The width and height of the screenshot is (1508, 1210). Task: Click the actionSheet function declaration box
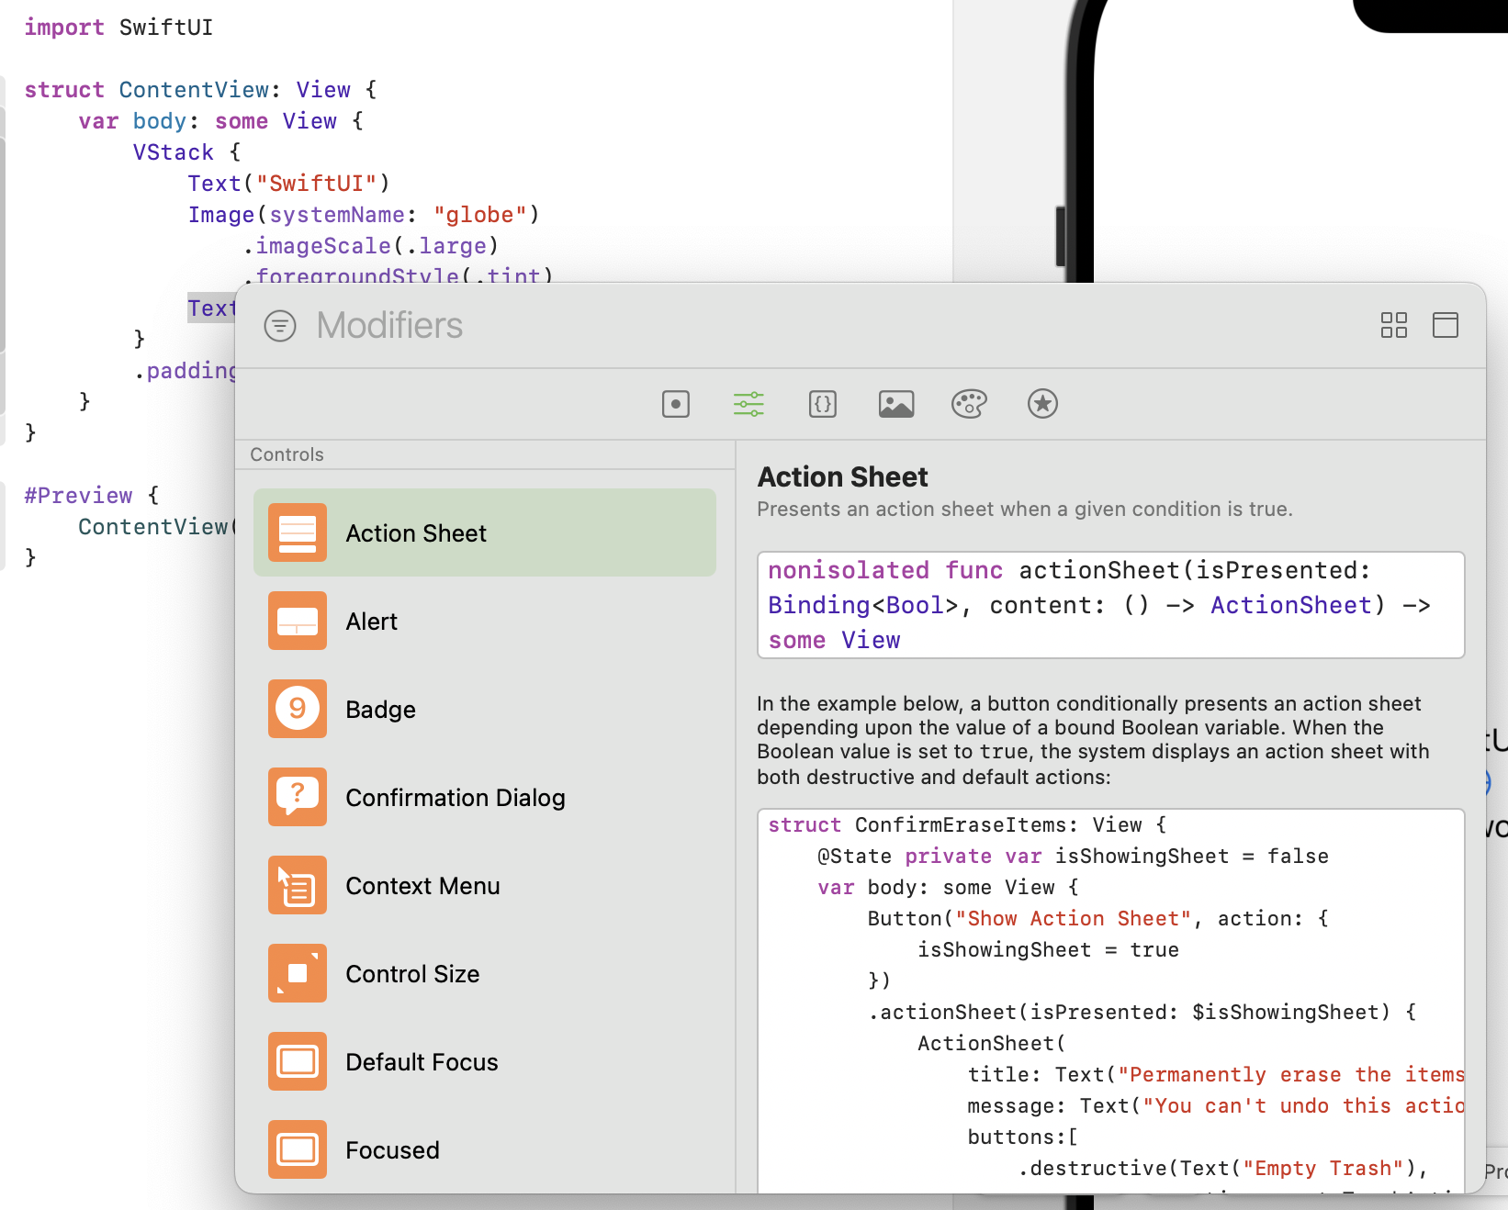[1110, 605]
